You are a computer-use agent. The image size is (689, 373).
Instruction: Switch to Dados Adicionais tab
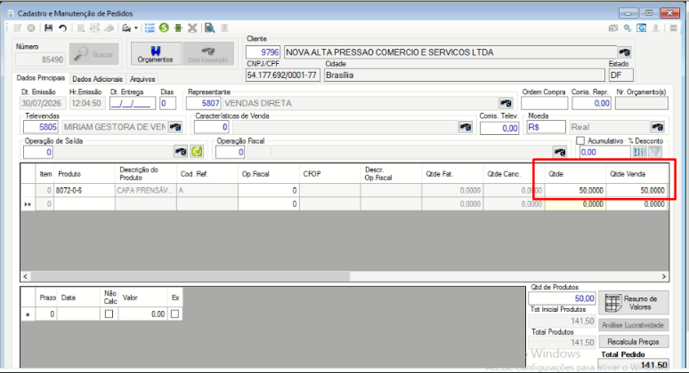click(x=97, y=79)
